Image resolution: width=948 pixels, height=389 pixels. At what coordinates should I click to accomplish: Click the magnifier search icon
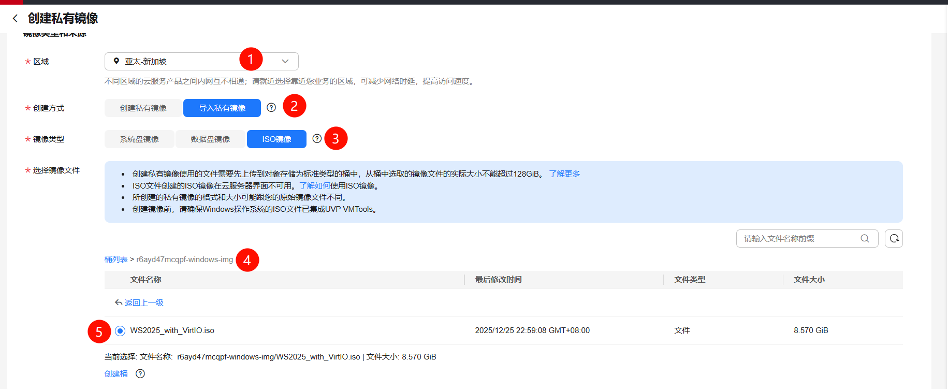coord(865,239)
